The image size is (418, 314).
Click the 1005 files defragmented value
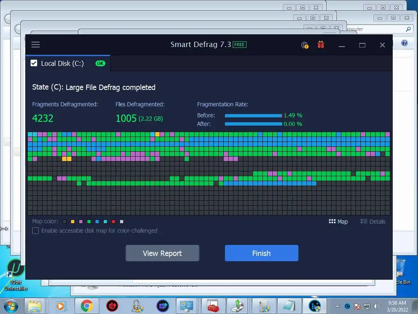coord(126,118)
